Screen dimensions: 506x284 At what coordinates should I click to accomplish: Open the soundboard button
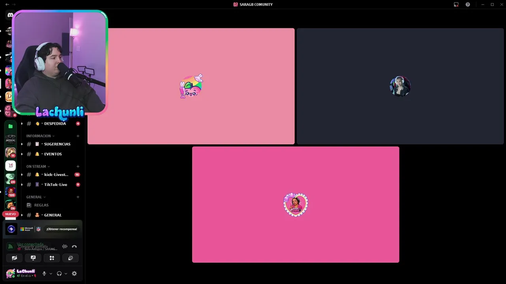(x=70, y=258)
